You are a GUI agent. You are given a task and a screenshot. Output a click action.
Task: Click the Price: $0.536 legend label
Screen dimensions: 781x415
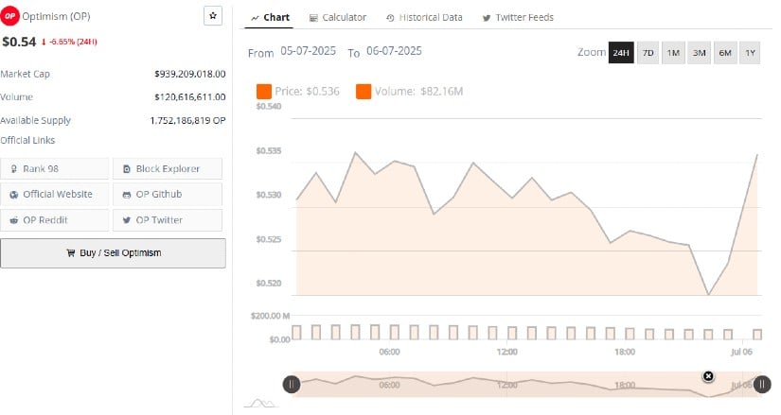(x=307, y=92)
